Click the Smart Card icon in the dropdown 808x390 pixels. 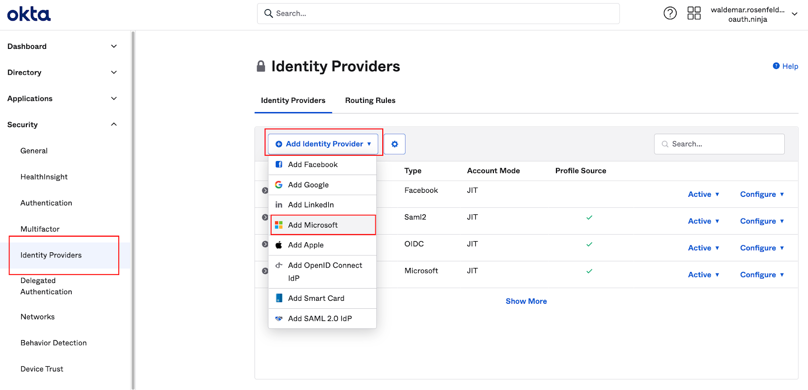tap(279, 298)
